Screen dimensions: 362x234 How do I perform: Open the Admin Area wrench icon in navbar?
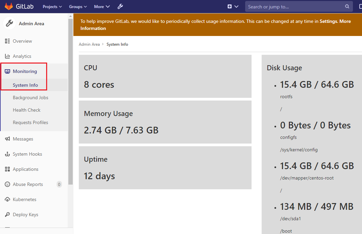[120, 6]
